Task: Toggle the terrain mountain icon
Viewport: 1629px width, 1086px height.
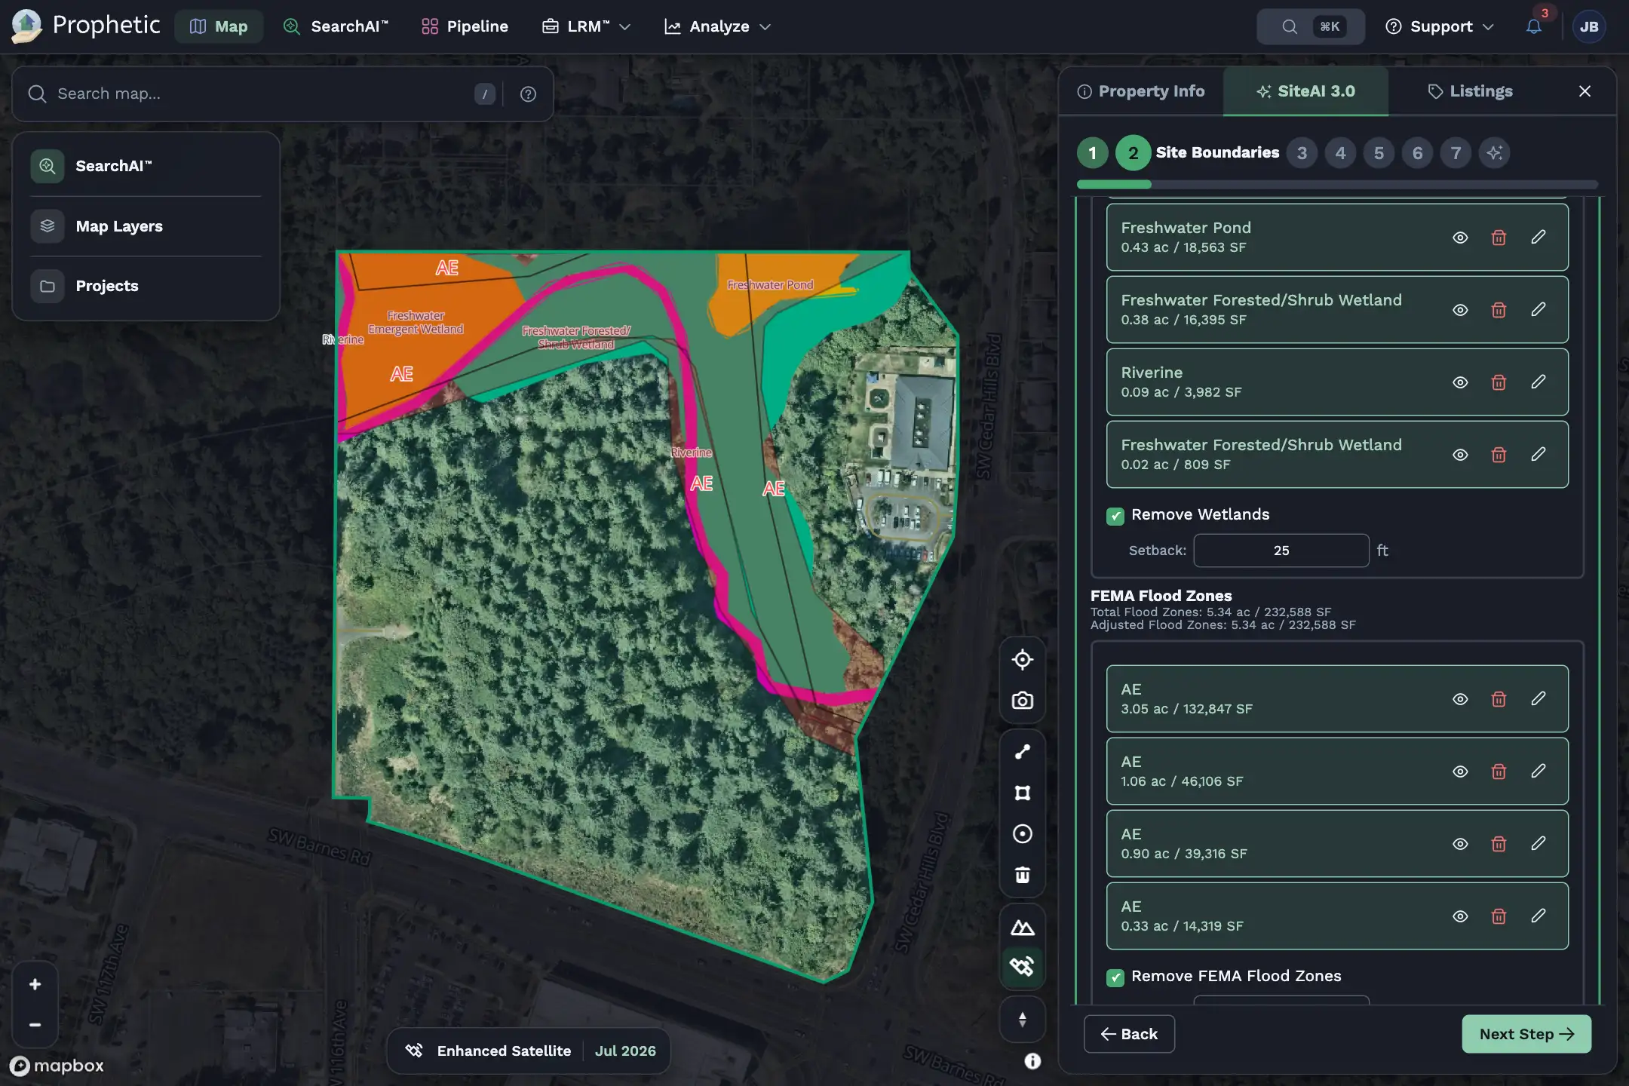Action: pyautogui.click(x=1022, y=928)
